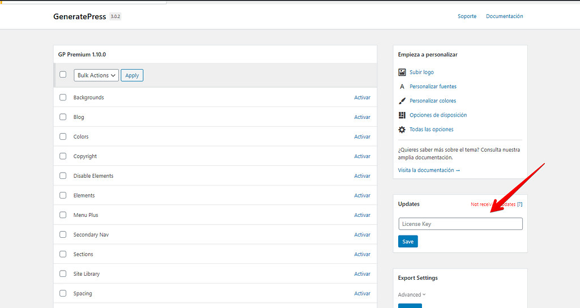Activate the Sections module
580x308 pixels.
coord(362,254)
